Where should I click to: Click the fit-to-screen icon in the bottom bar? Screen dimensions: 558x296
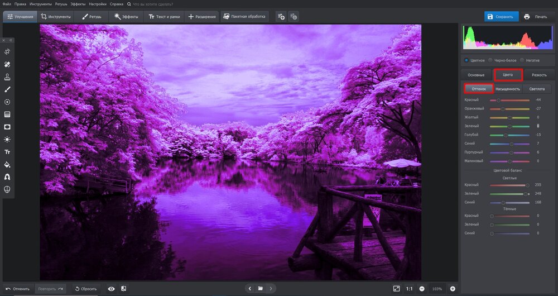(x=396, y=289)
